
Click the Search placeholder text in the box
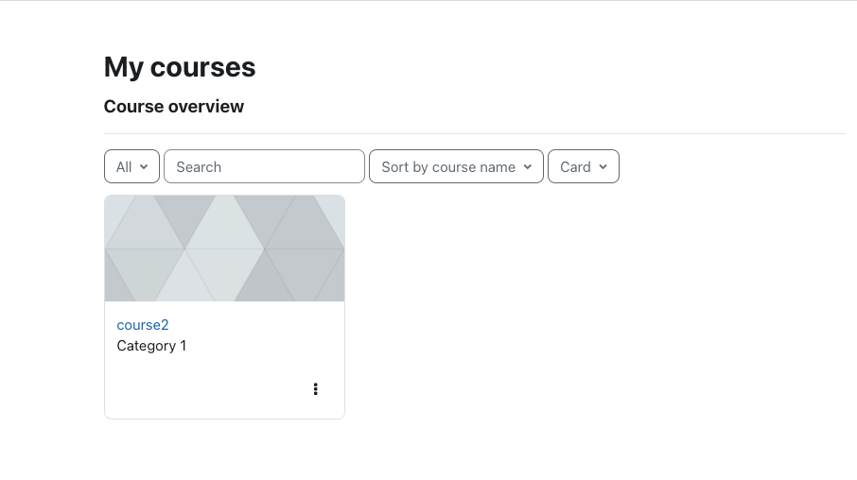coord(199,166)
